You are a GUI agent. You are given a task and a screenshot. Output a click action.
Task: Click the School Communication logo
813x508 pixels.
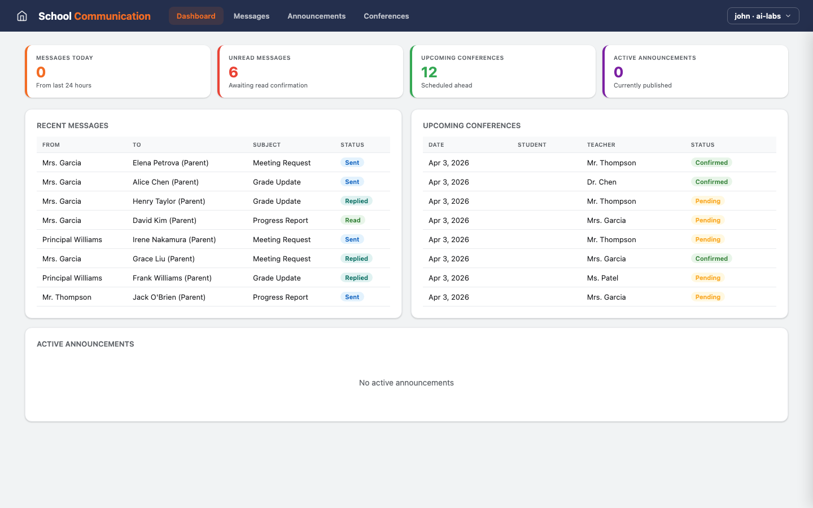pyautogui.click(x=94, y=16)
